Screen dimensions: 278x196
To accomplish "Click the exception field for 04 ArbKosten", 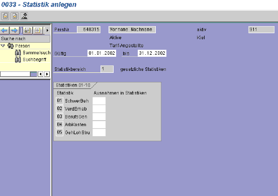I will [99, 125].
